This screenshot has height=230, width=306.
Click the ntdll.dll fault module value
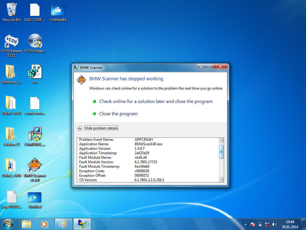pyautogui.click(x=141, y=158)
